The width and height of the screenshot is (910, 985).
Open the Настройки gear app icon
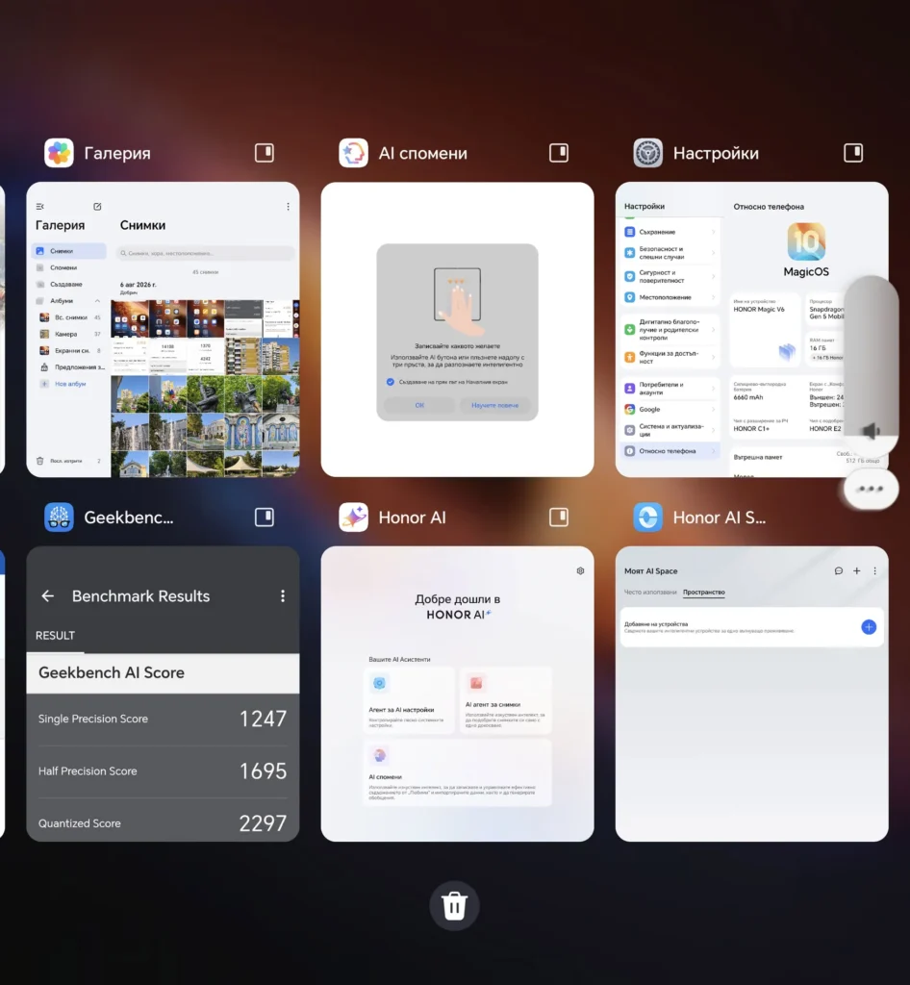pyautogui.click(x=647, y=153)
